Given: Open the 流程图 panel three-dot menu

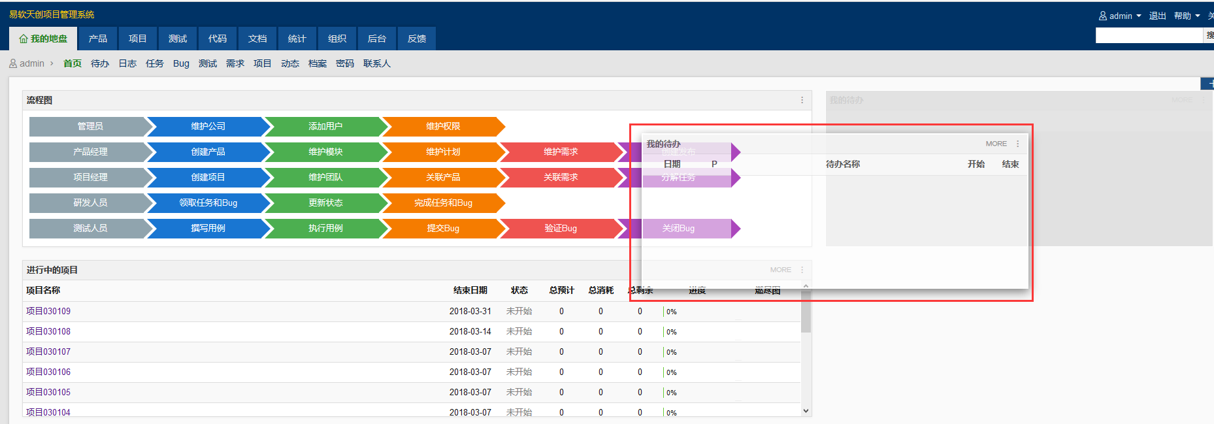Looking at the screenshot, I should [x=802, y=100].
